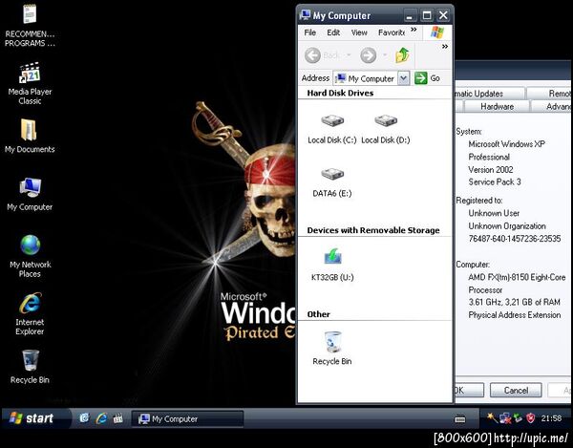Click 'Microsoft Windows XP' system text
The width and height of the screenshot is (573, 448).
coord(506,144)
